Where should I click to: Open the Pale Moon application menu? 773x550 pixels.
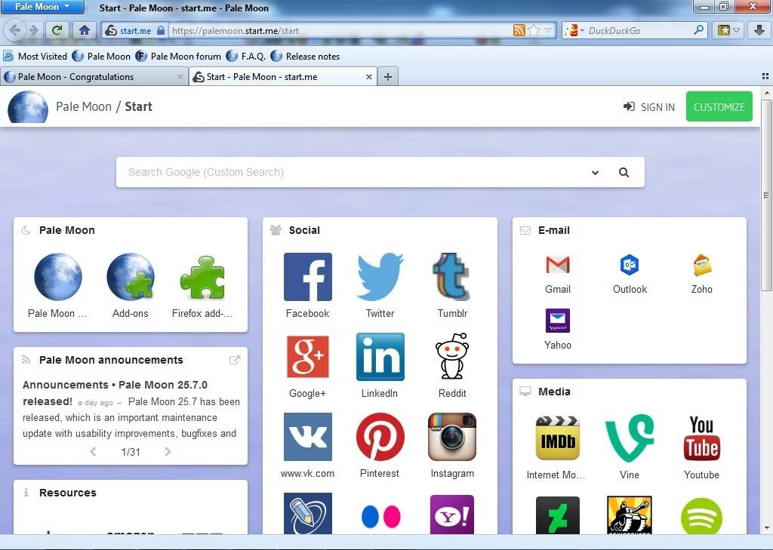42,7
